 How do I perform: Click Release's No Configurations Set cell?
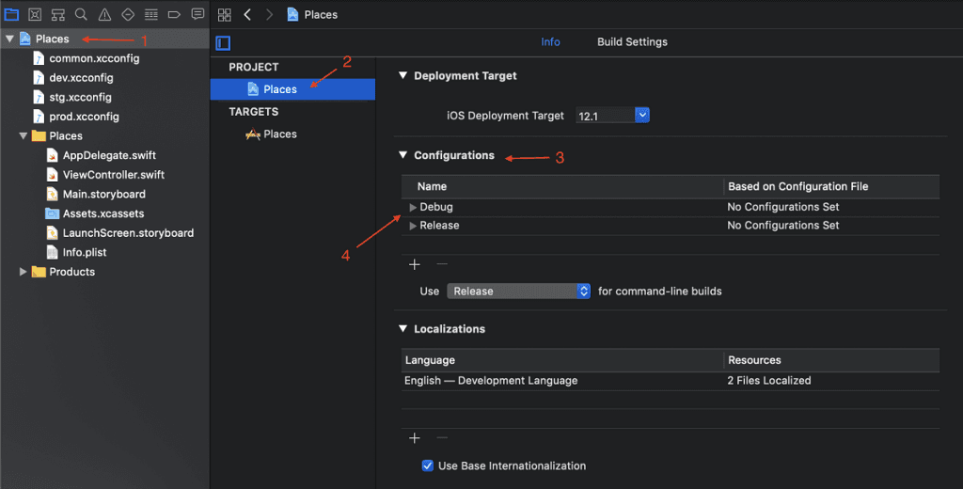[x=783, y=226]
